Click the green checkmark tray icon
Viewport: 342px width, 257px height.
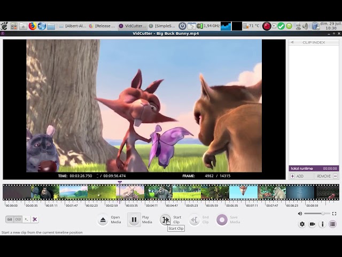pyautogui.click(x=281, y=26)
